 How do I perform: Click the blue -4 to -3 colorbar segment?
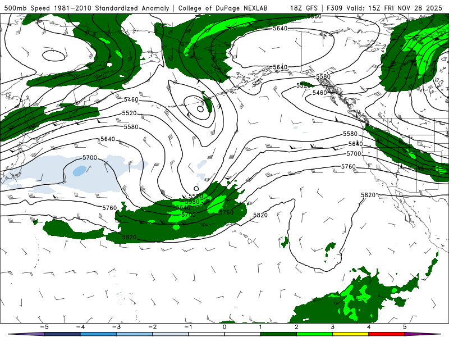pyautogui.click(x=98, y=334)
